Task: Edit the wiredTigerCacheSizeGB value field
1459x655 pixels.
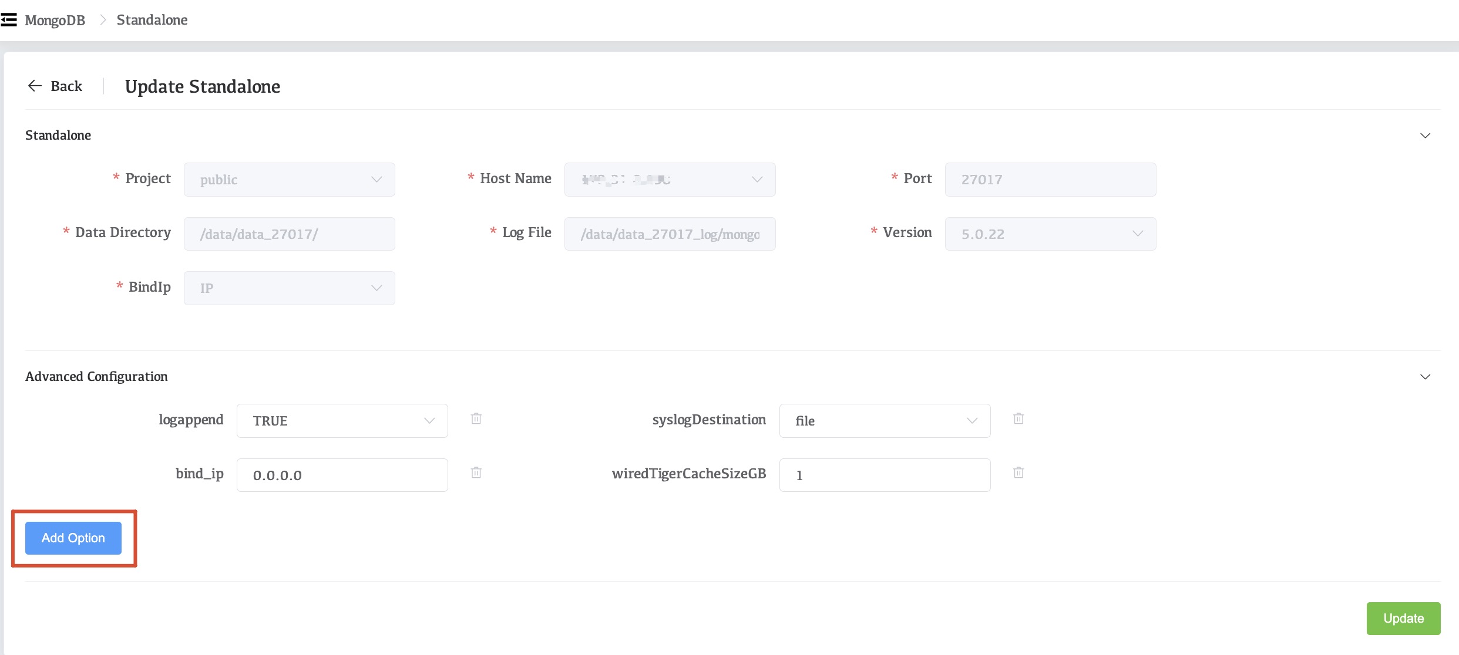Action: pyautogui.click(x=885, y=475)
